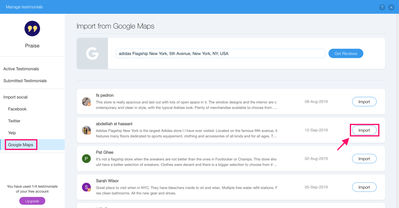
Task: View Active Testimonials
Action: [21, 69]
